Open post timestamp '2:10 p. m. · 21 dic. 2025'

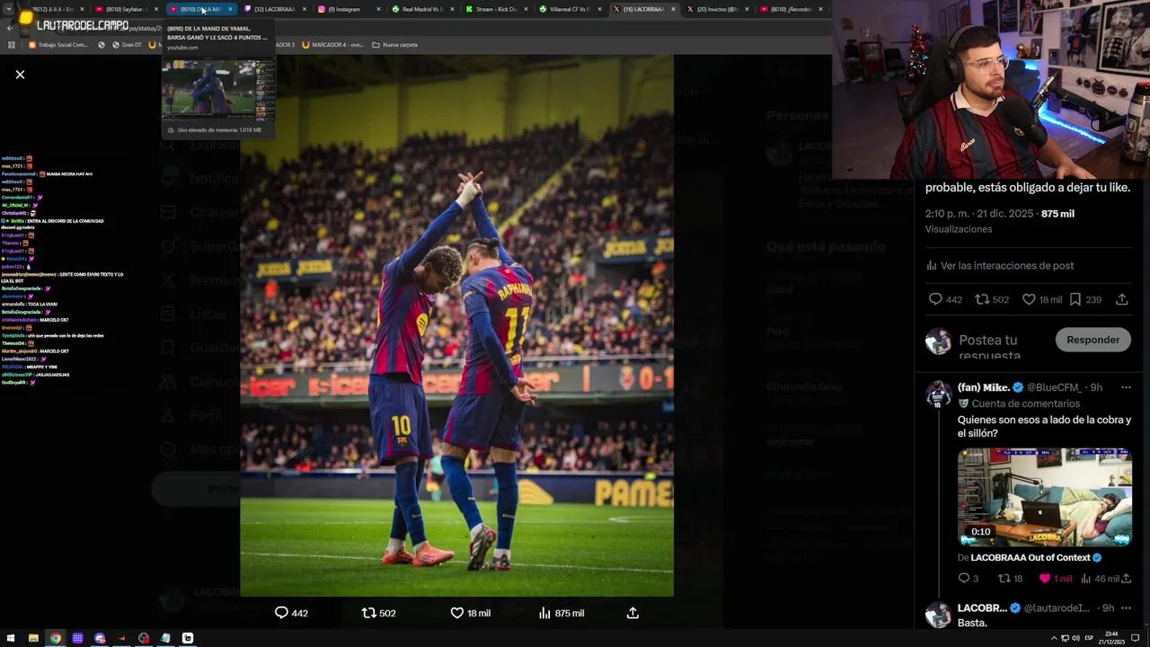[979, 214]
